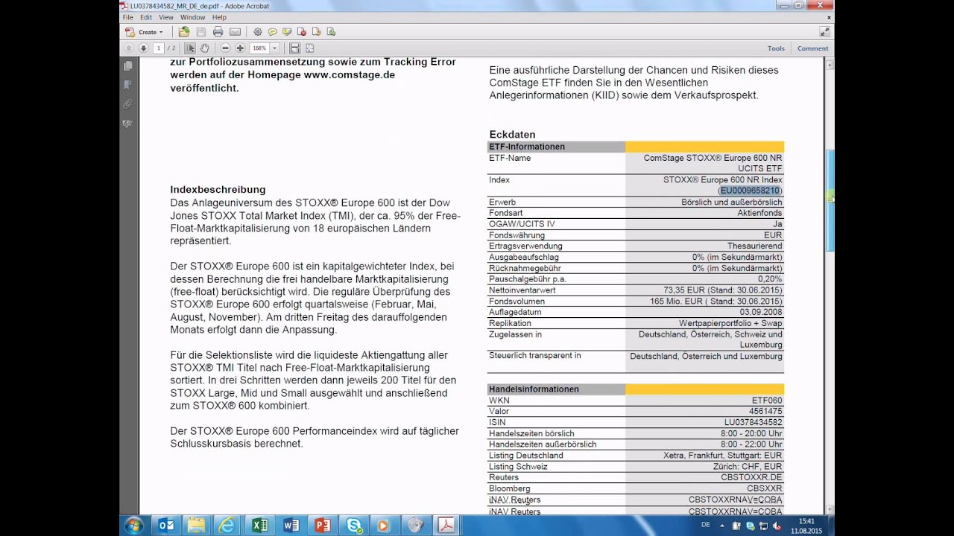Open the Windows Start button
The height and width of the screenshot is (536, 954).
[134, 526]
